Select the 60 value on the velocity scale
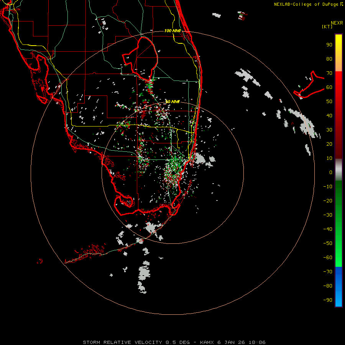The image size is (345, 345). (x=329, y=87)
